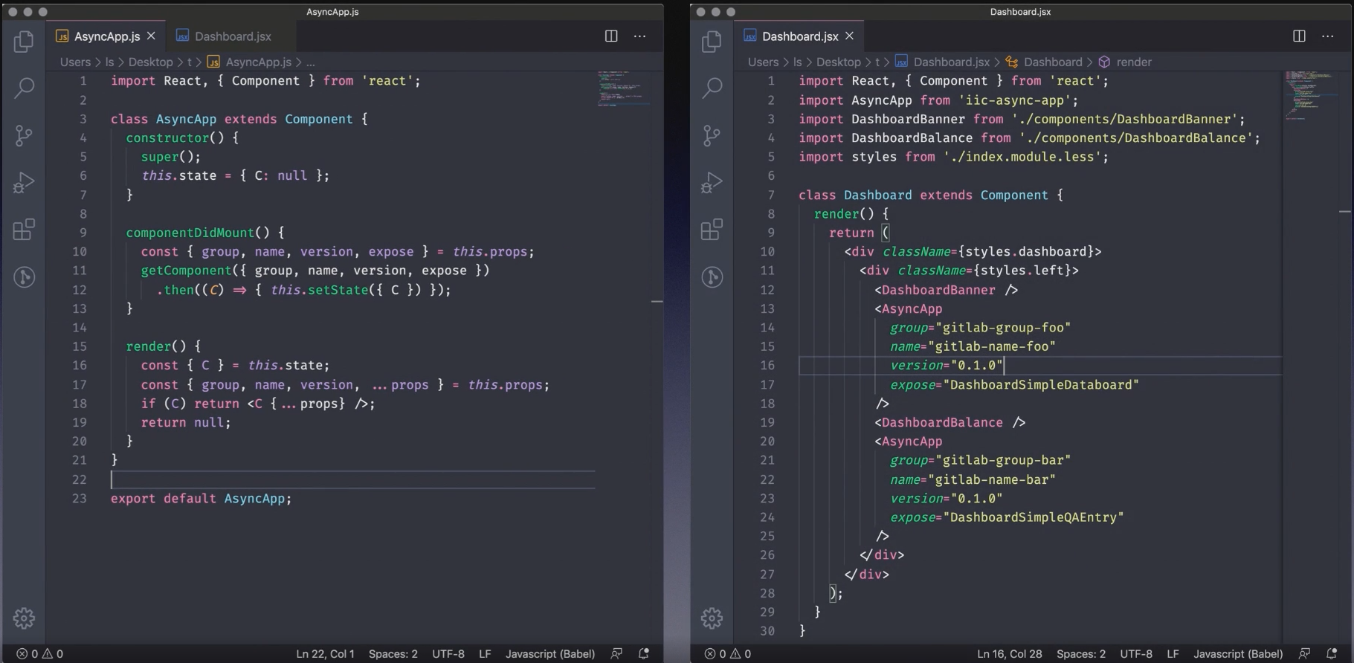This screenshot has width=1354, height=663.
Task: Expand the Dashboard class breadcrumb
Action: pyautogui.click(x=1052, y=62)
